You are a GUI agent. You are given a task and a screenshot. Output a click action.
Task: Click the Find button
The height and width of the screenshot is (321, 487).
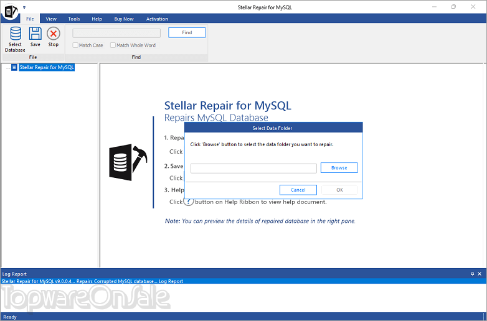(x=187, y=32)
